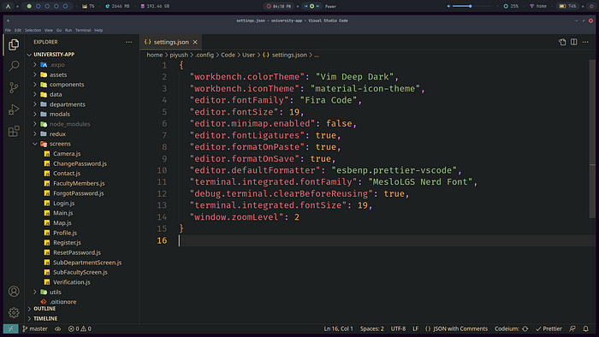This screenshot has width=599, height=337.
Task: Expand the components folder
Action: [x=67, y=85]
